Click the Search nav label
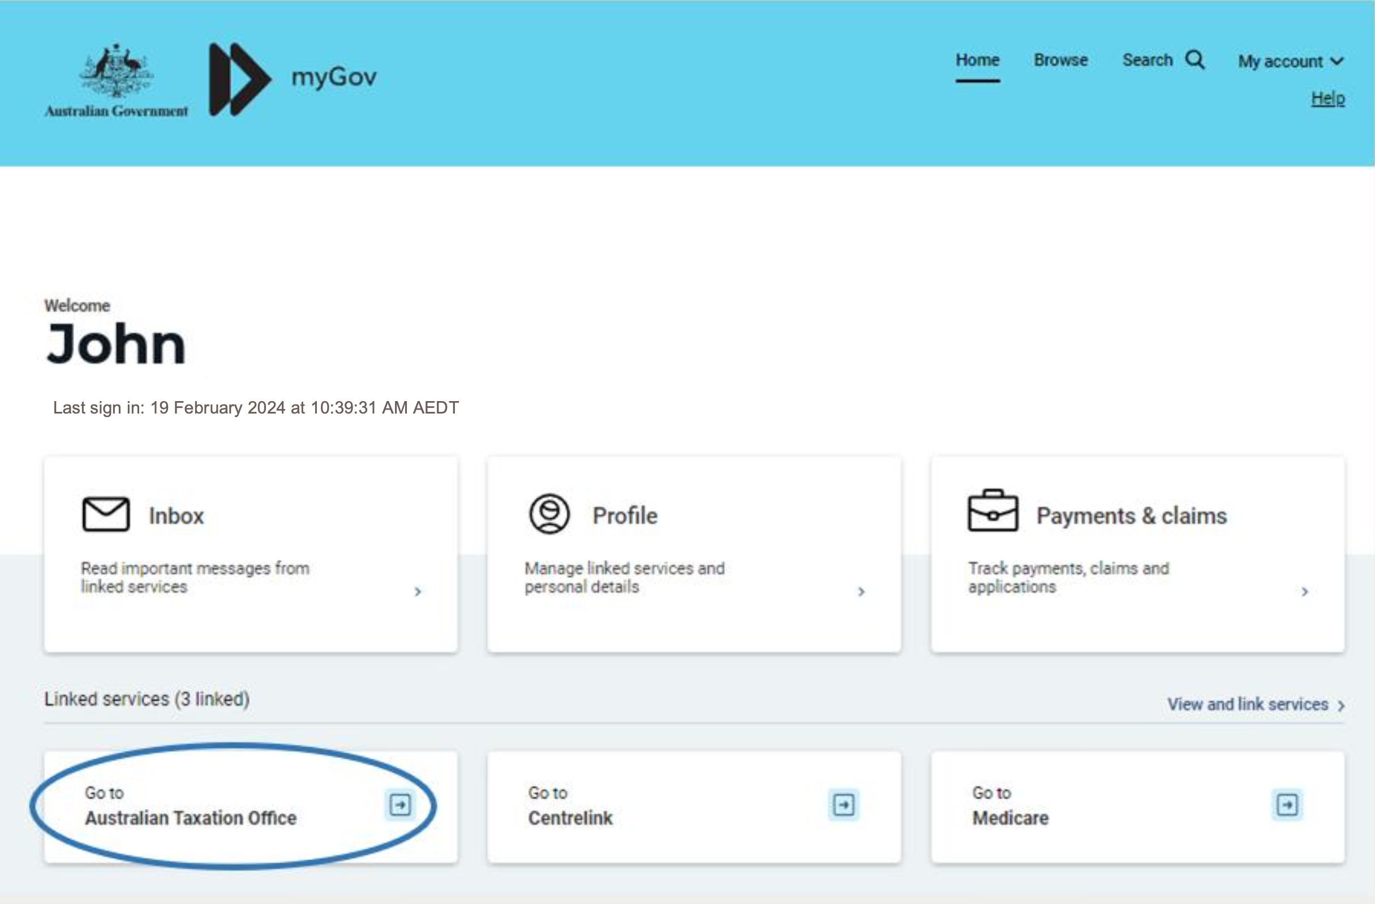 (1147, 60)
